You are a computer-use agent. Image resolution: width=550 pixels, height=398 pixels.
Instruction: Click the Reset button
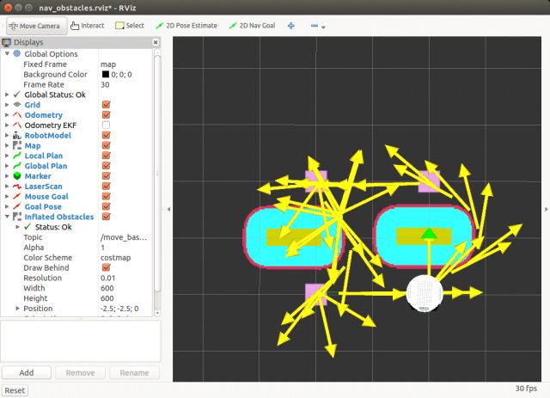[15, 390]
